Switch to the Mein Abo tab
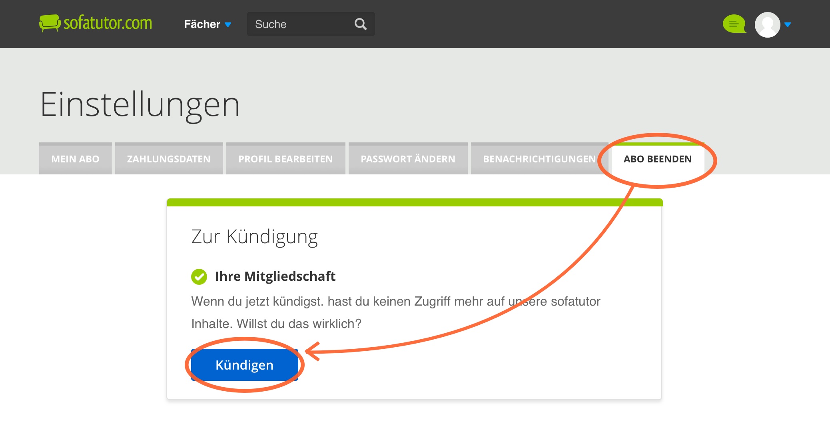Image resolution: width=830 pixels, height=440 pixels. 75,159
